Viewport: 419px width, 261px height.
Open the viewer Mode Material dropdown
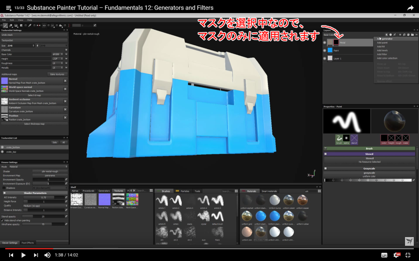(38, 167)
